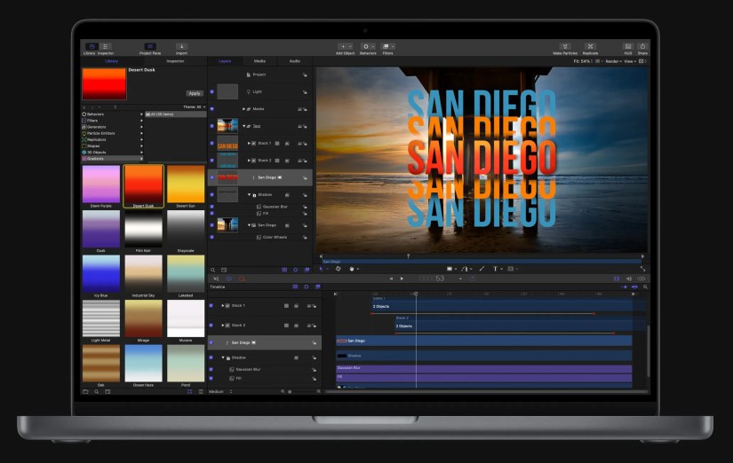
Task: Click the Make Particles icon
Action: click(x=565, y=47)
